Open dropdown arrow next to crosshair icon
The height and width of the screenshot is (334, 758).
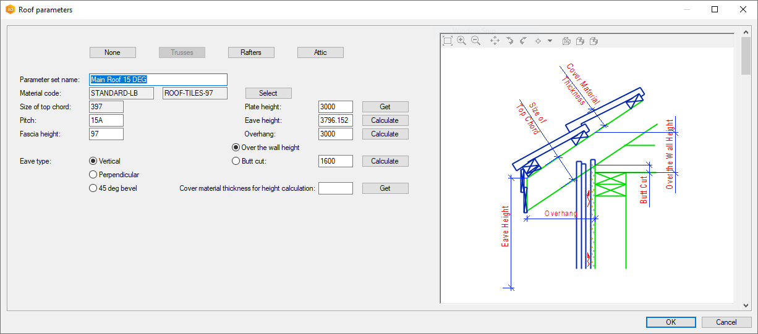tap(550, 41)
